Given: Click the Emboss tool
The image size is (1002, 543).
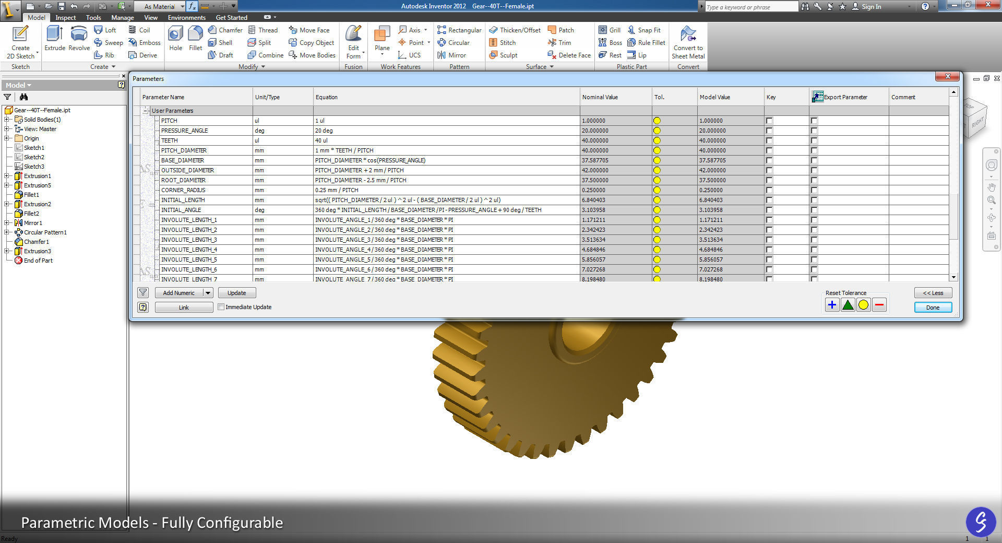Looking at the screenshot, I should pos(145,43).
